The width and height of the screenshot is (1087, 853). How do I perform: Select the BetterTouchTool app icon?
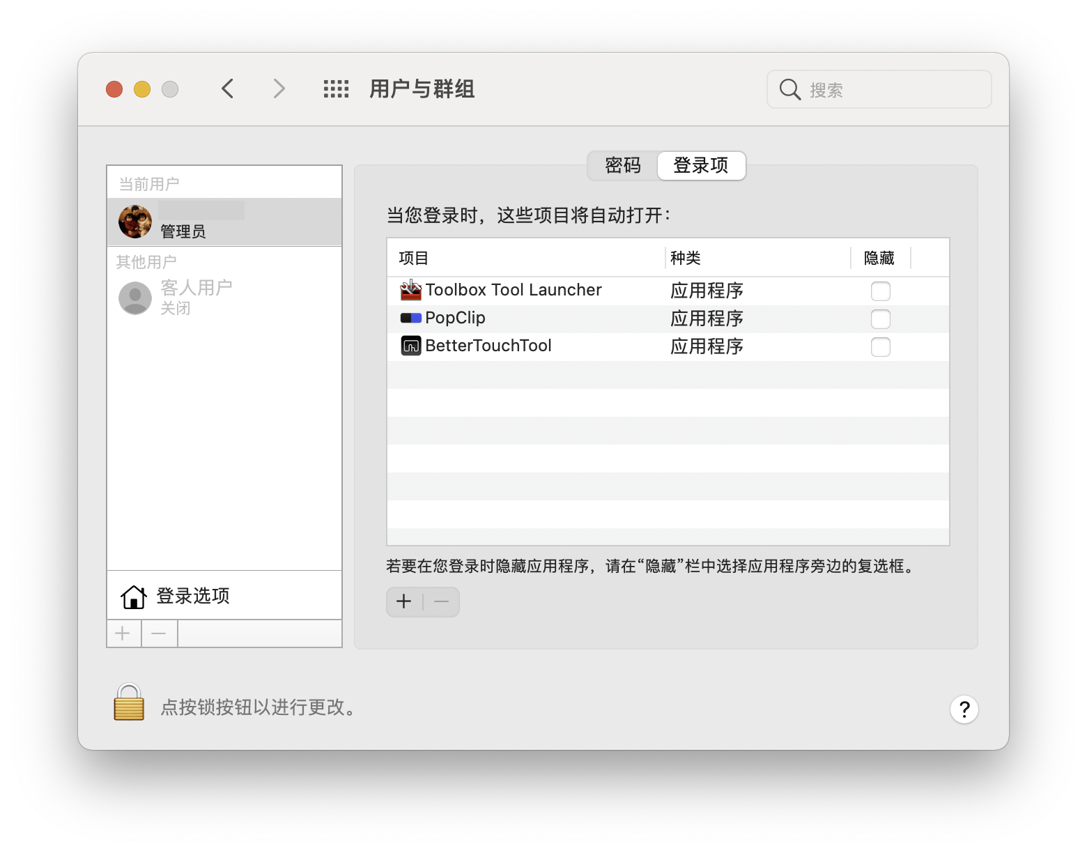point(410,346)
